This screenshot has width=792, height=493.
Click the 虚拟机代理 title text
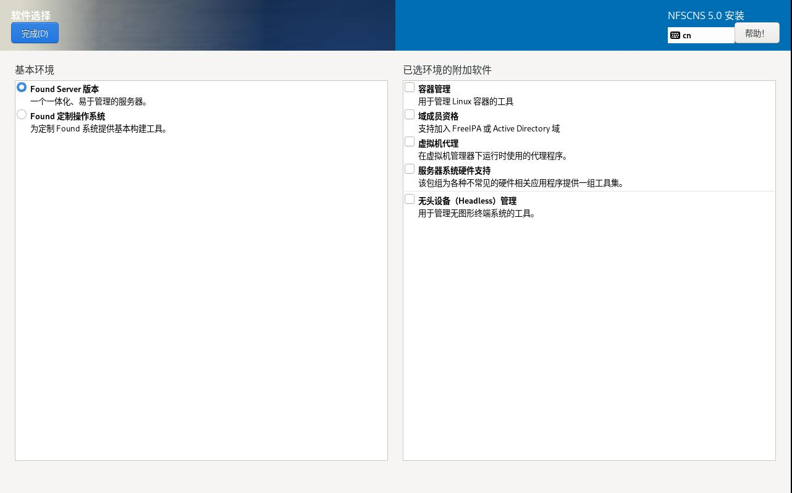438,143
